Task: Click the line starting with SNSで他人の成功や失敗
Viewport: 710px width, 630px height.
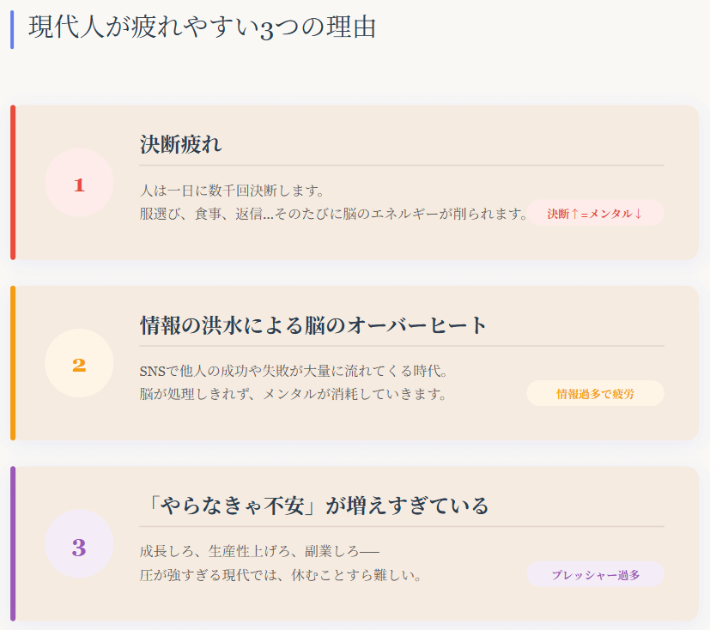Action: pos(294,371)
